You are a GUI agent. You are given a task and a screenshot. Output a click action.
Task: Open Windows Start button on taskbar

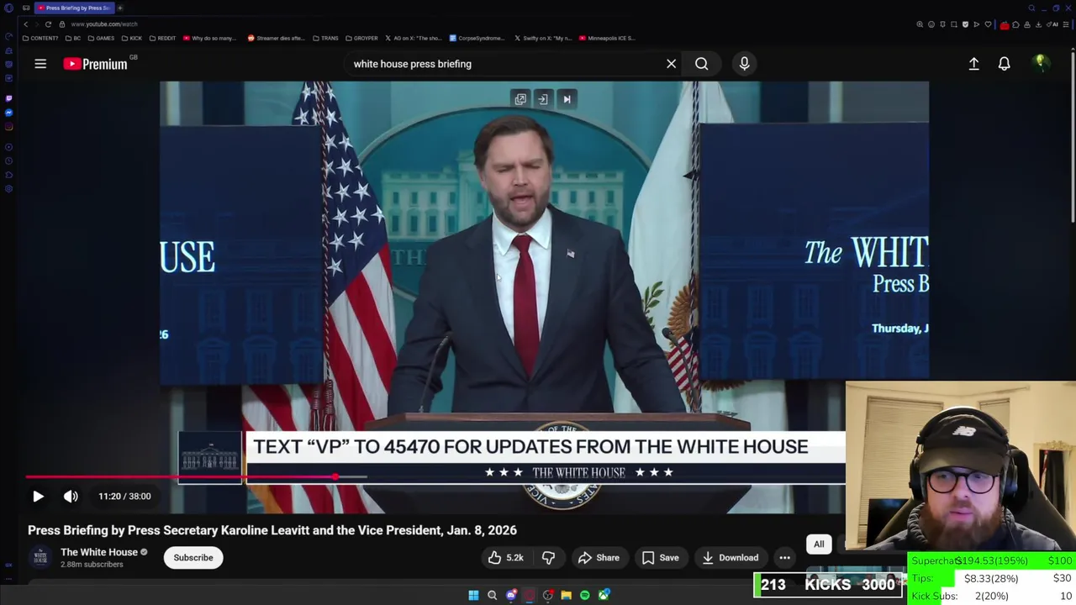point(473,596)
